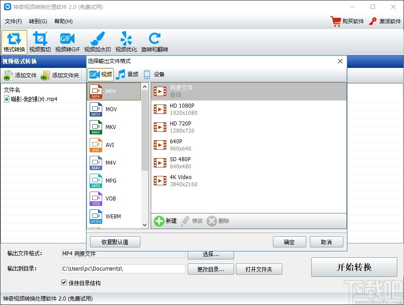The image size is (404, 305).
Task: Choose the HD 1080P preset
Action: (249, 109)
